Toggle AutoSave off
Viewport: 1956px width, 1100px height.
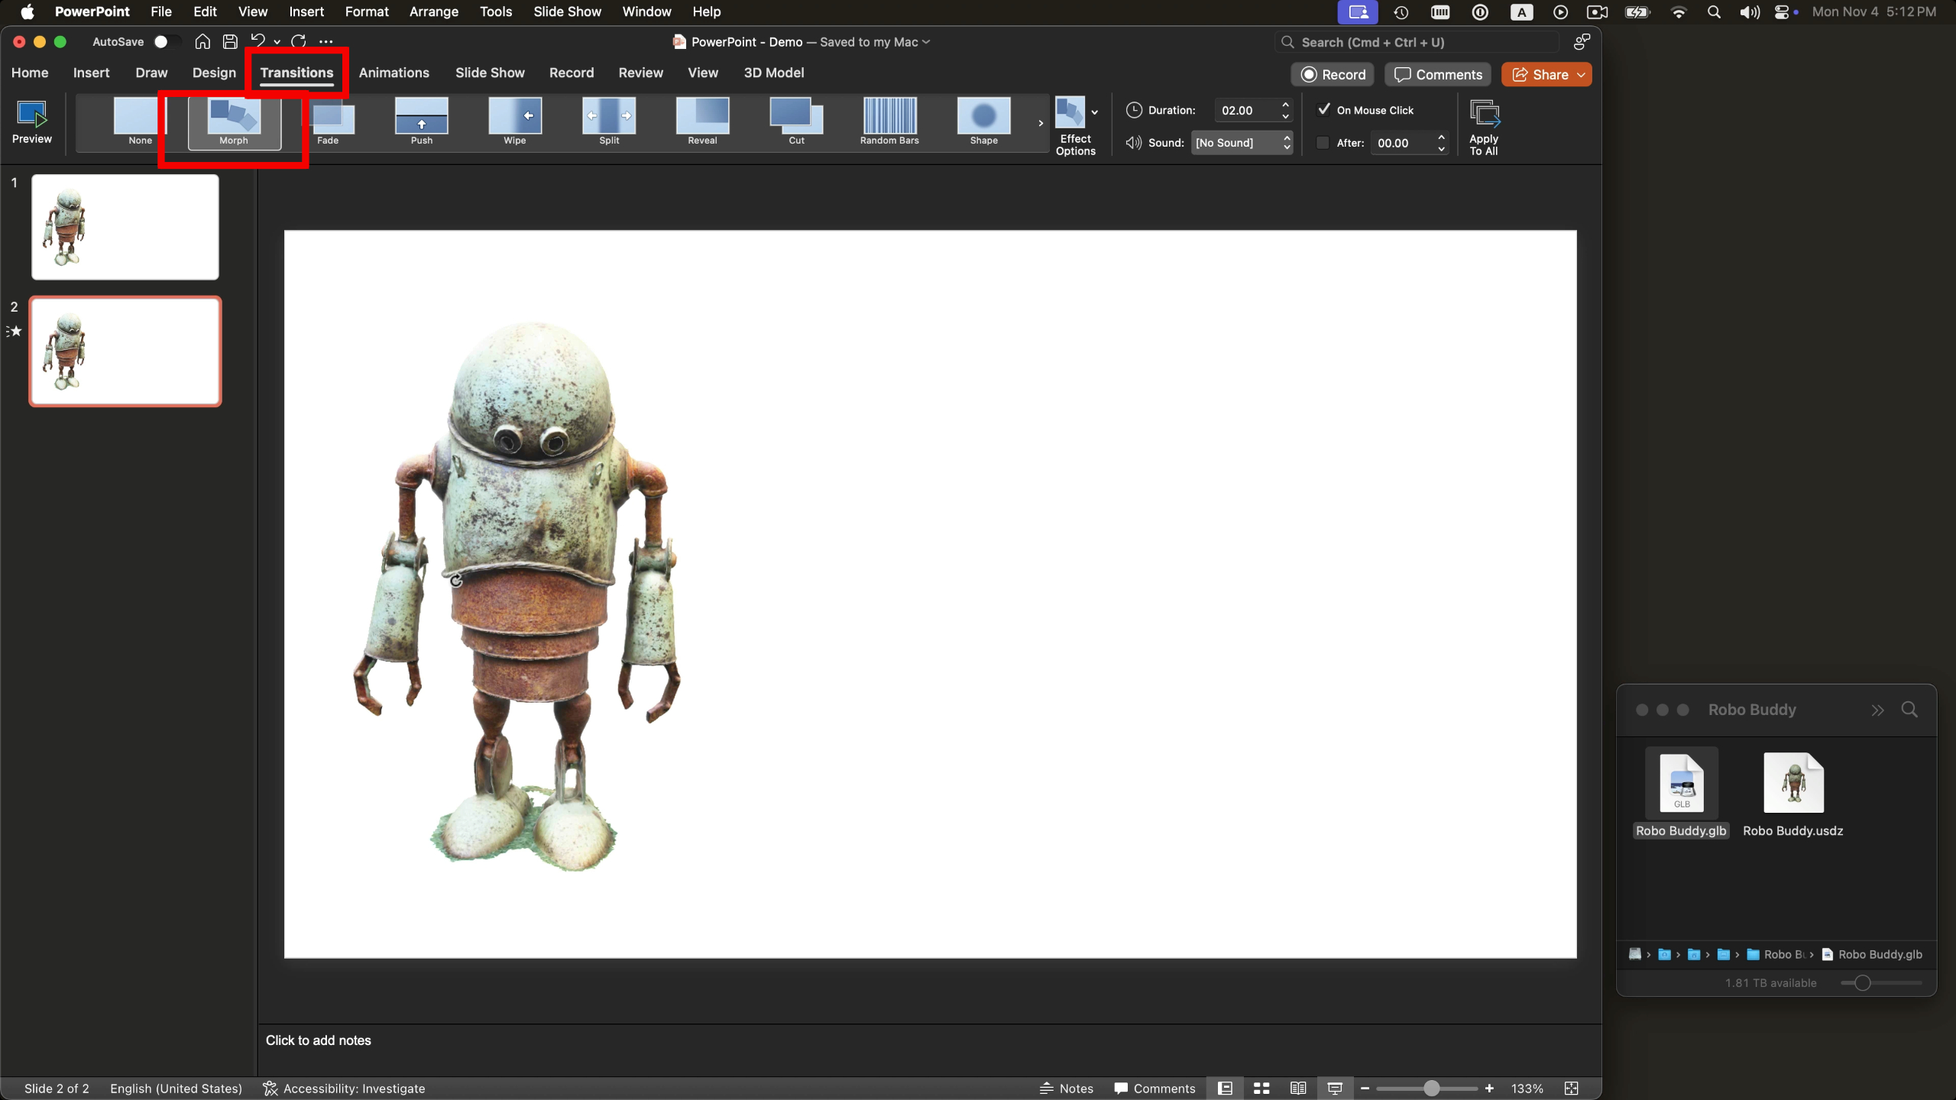pyautogui.click(x=167, y=42)
